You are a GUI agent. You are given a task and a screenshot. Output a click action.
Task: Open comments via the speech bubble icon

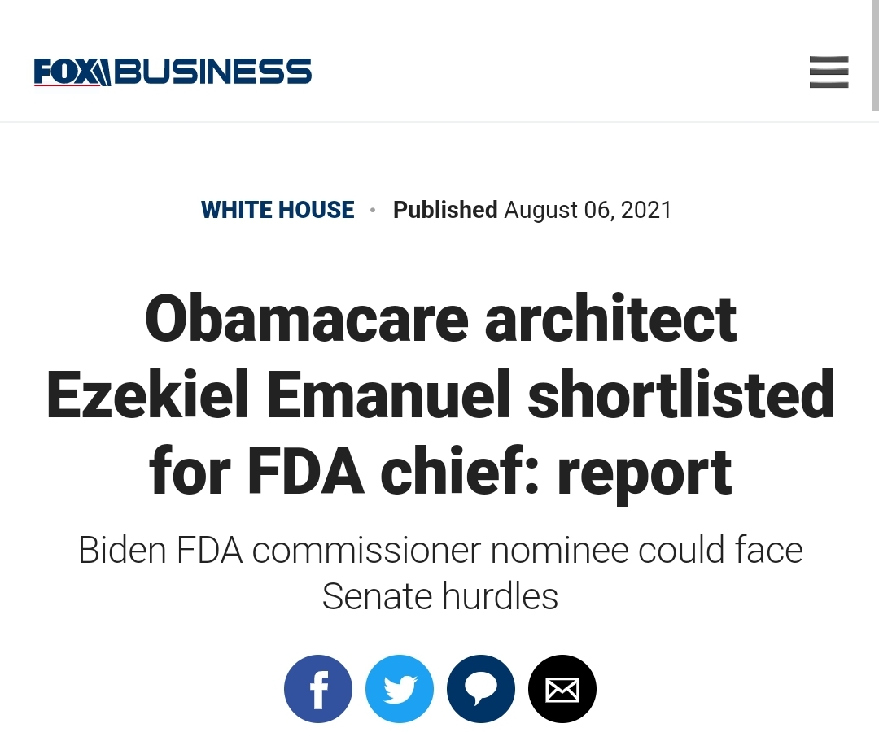481,689
